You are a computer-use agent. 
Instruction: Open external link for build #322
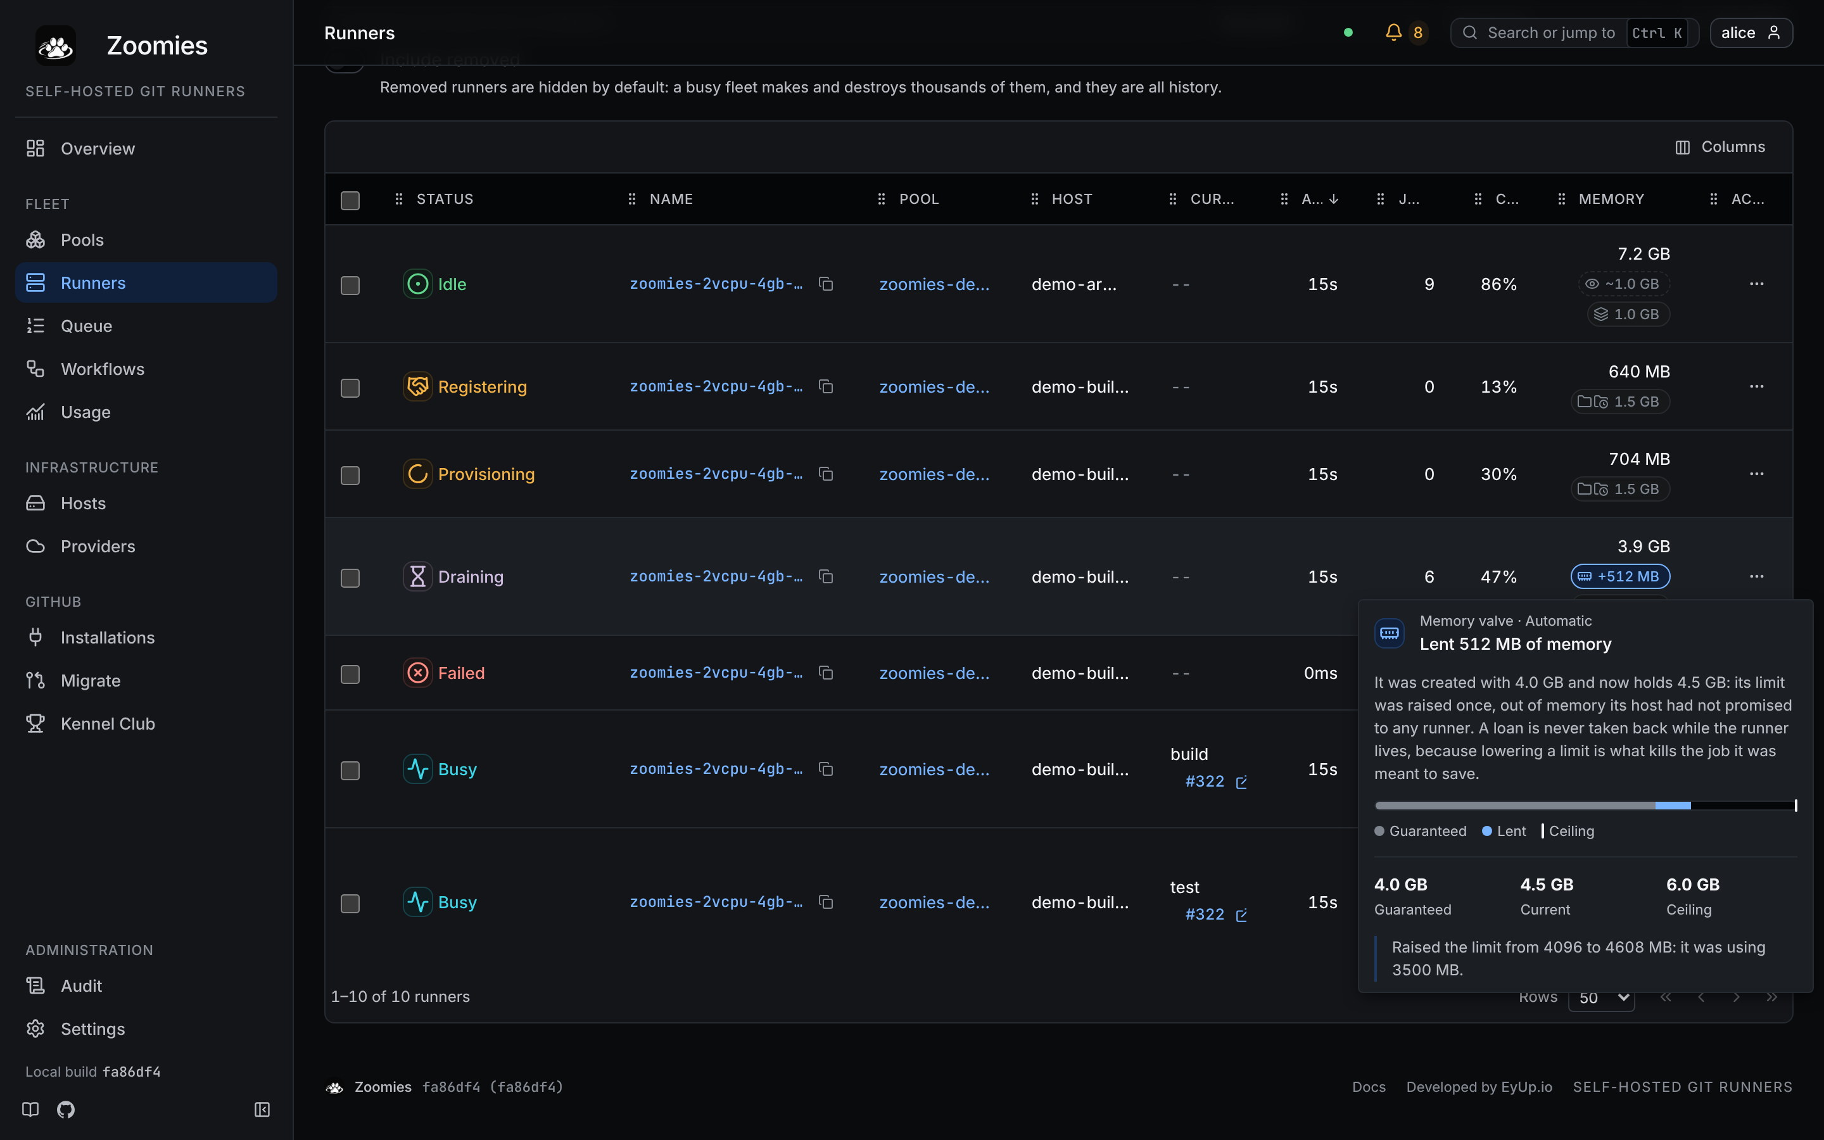[x=1241, y=783]
